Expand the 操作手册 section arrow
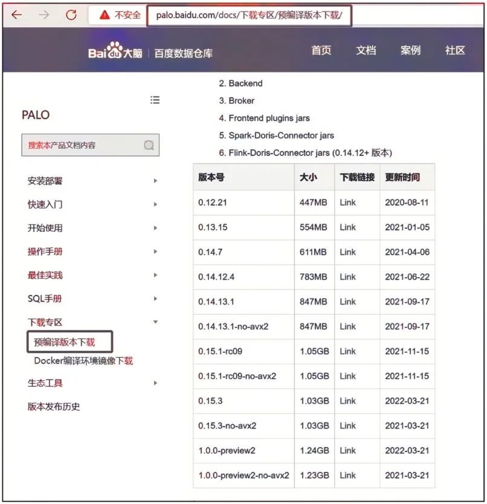Viewport: 487px width, 504px height. (x=155, y=251)
